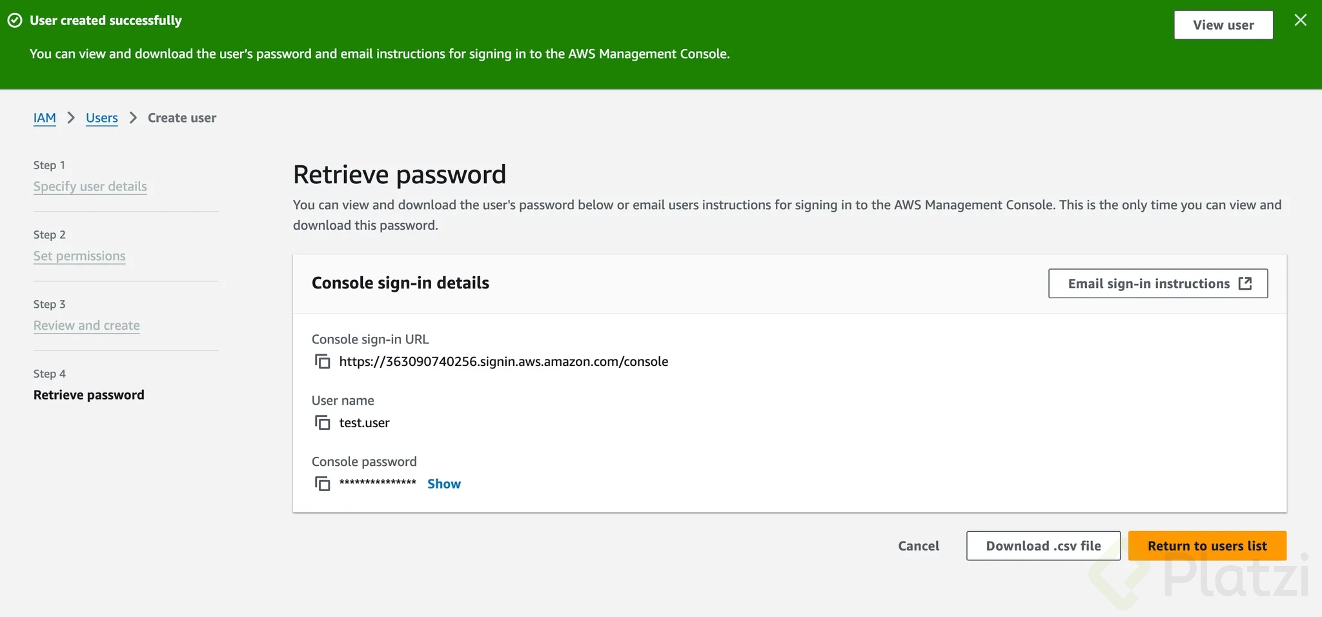
Task: Return to users list
Action: [x=1207, y=546]
